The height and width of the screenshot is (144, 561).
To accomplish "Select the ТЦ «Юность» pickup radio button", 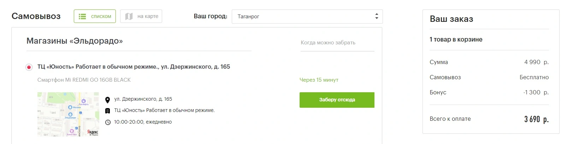I will pos(29,67).
